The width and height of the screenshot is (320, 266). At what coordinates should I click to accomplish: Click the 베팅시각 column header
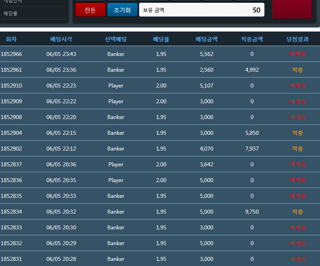click(61, 39)
